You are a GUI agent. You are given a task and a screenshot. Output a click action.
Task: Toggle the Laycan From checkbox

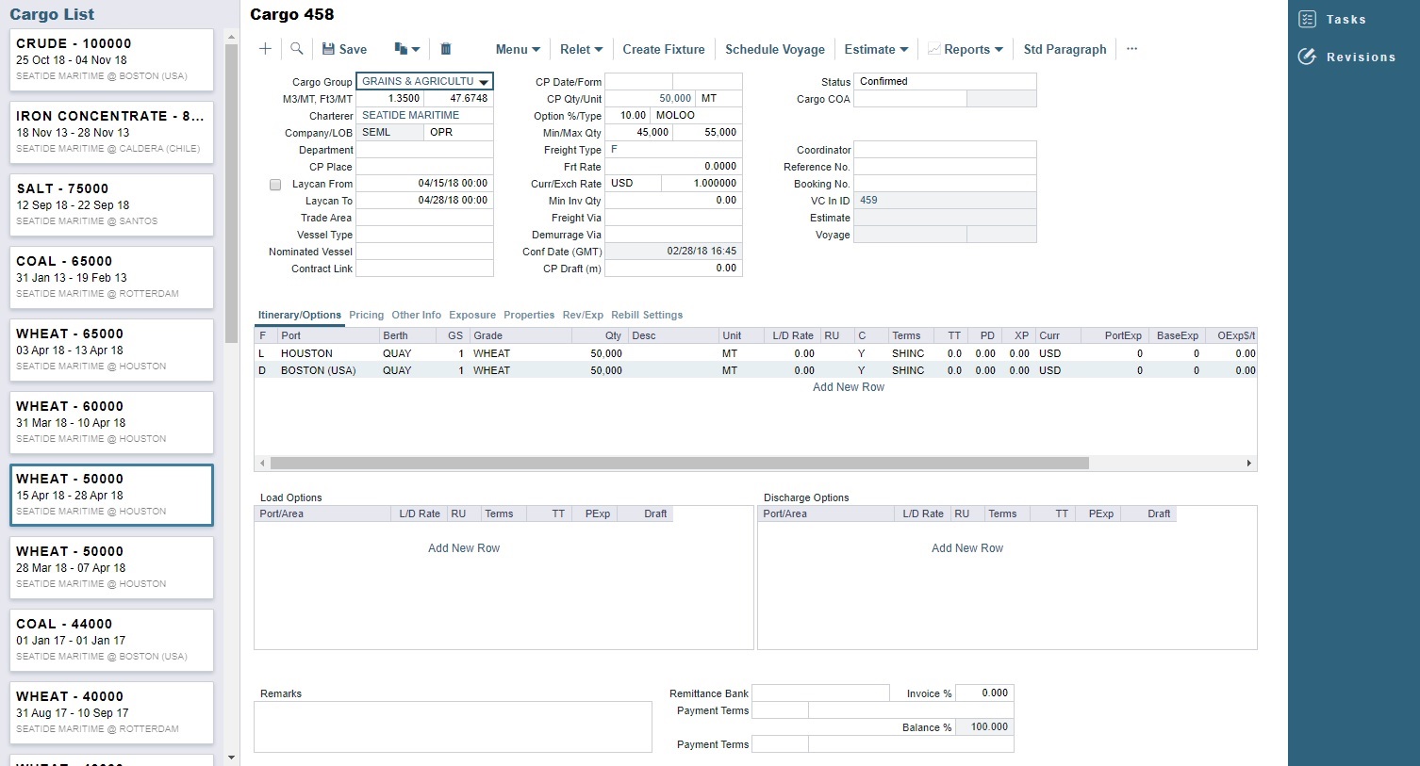tap(275, 185)
